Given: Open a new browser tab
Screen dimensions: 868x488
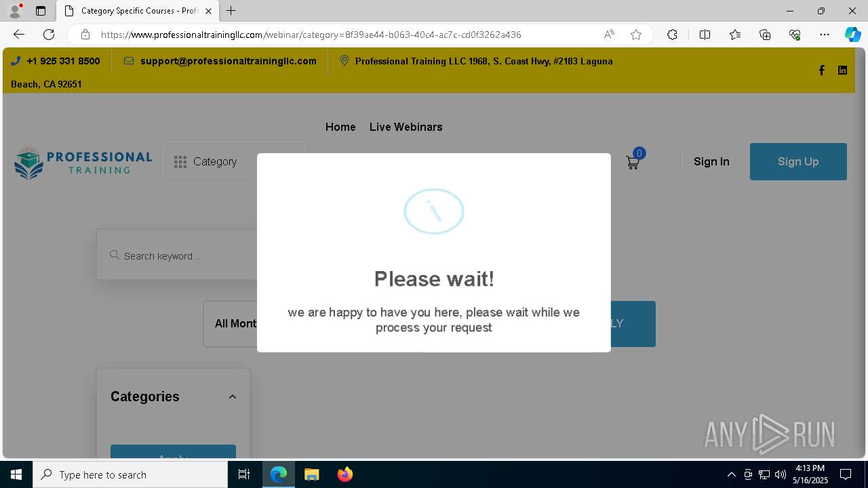Looking at the screenshot, I should coord(231,11).
